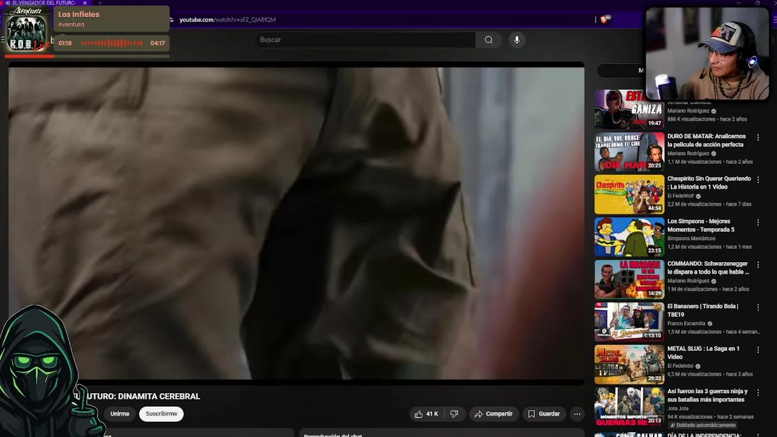Click the Doblado automáticamente label

pos(705,425)
